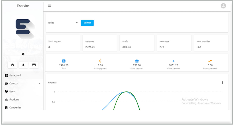Click the briefcase Other payment icon
Screen dimensions: 234x126
[137, 61]
